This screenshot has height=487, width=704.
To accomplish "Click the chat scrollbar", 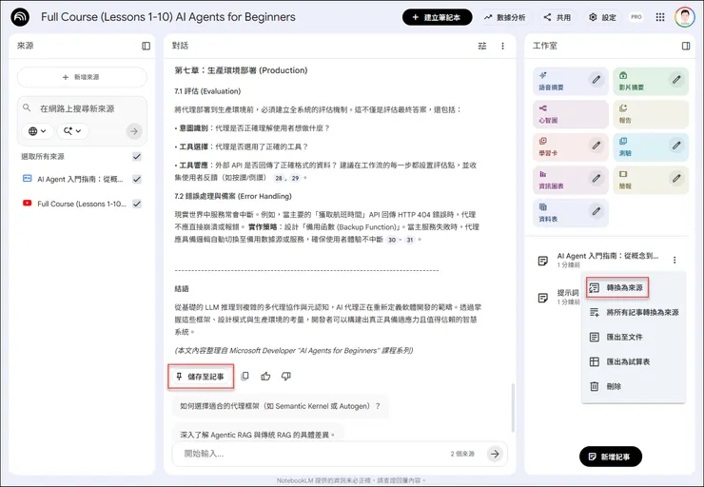I will point(513,407).
